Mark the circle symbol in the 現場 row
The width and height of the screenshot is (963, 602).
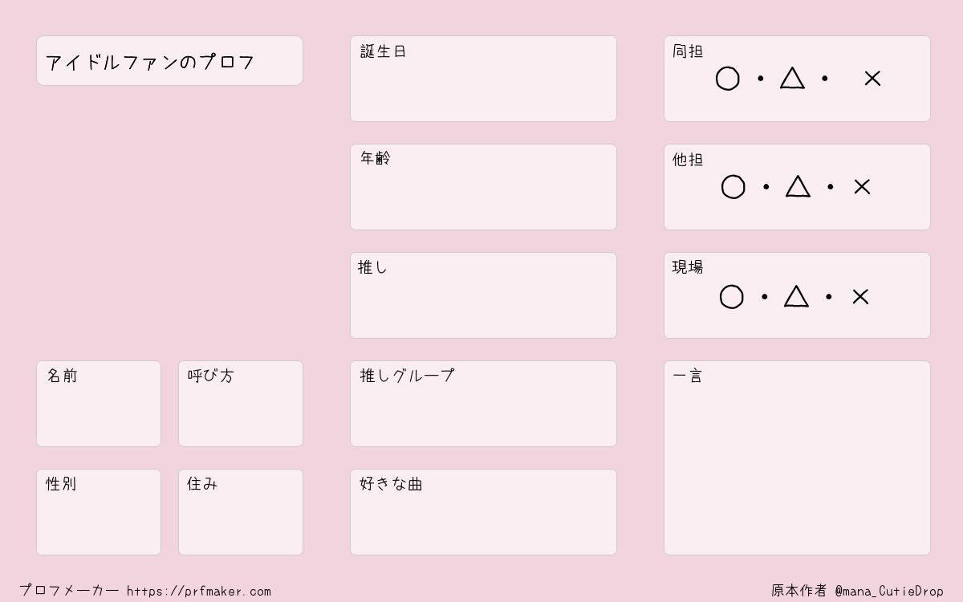731,297
